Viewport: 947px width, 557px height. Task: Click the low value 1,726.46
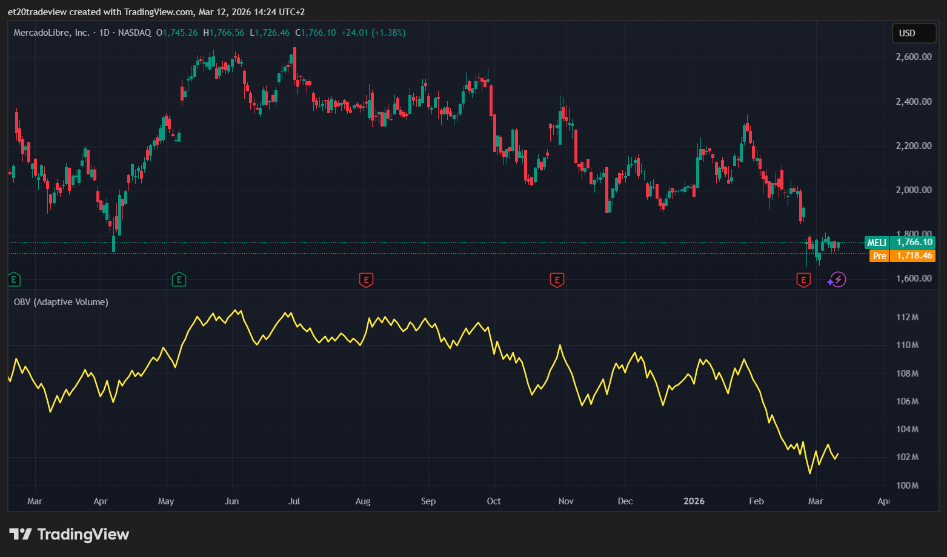272,33
